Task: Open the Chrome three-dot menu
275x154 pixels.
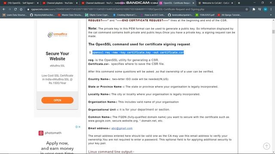Action: pos(271,9)
